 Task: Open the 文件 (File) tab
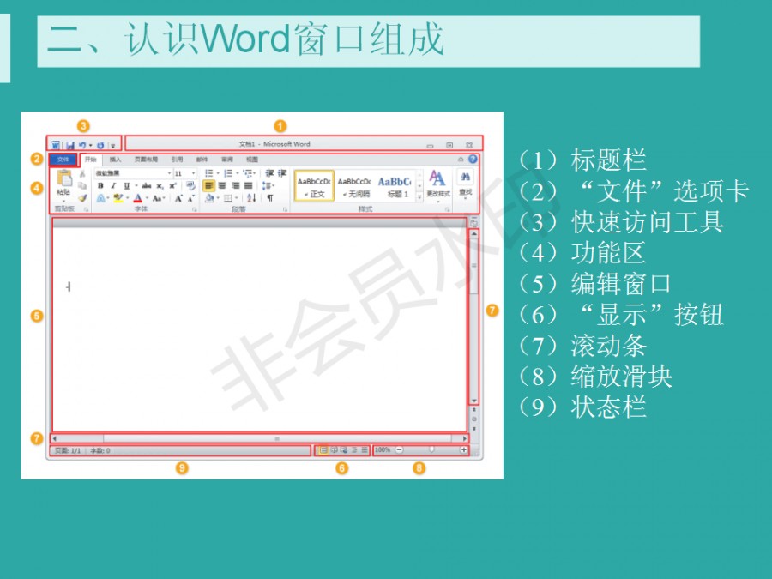[63, 160]
